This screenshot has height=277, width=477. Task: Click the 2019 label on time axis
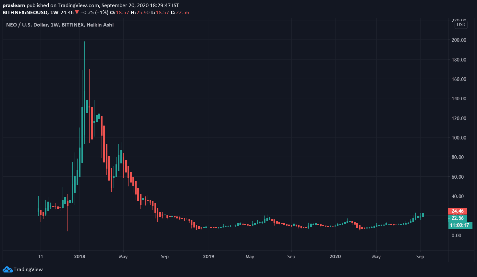[208, 257]
